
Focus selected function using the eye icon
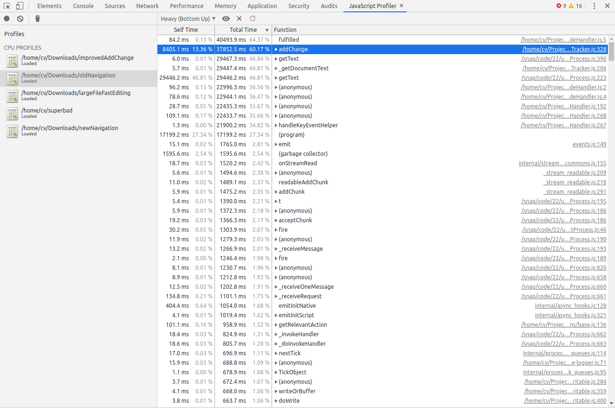[x=226, y=19]
